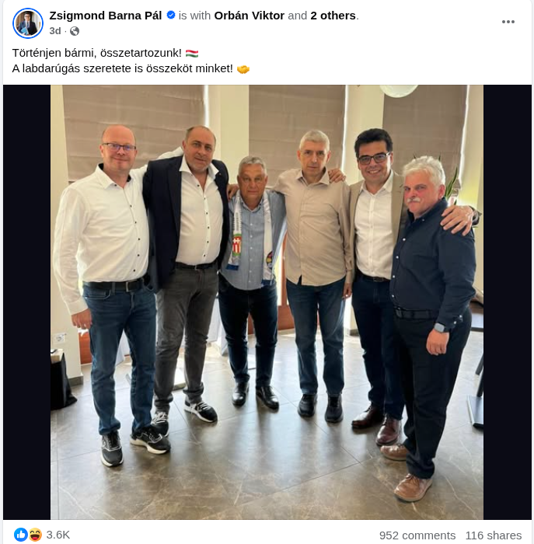This screenshot has height=544, width=534.
Task: View the 116 shares list
Action: pyautogui.click(x=494, y=535)
